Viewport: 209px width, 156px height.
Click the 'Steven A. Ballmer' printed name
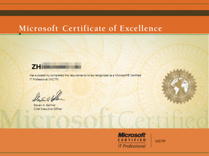coord(45,105)
